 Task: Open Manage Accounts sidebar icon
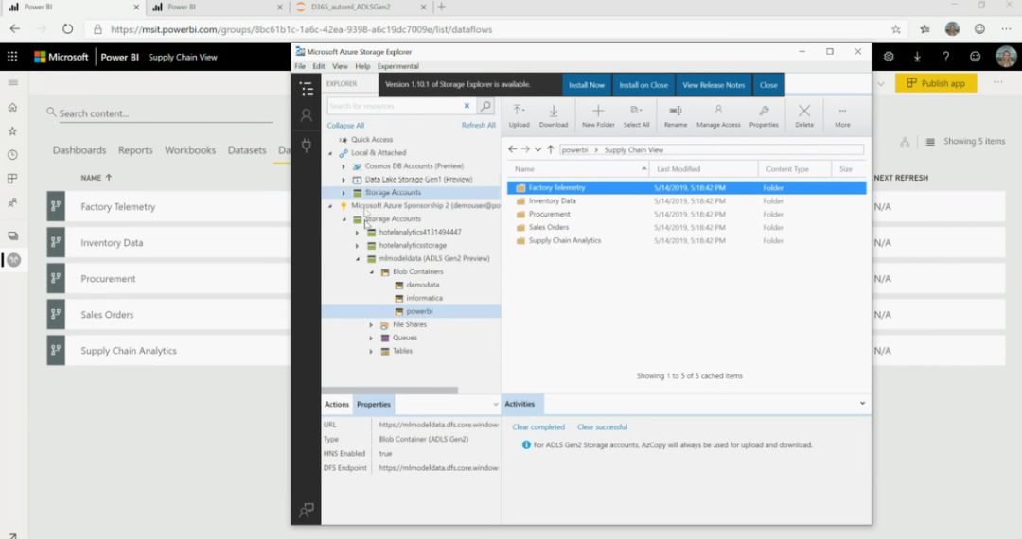[x=307, y=116]
